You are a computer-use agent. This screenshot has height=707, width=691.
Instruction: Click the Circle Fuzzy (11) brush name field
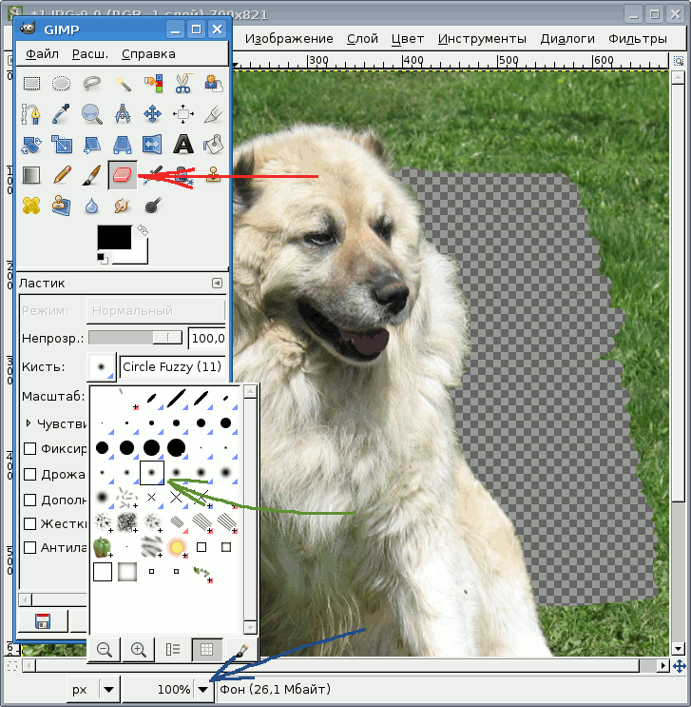tap(172, 366)
